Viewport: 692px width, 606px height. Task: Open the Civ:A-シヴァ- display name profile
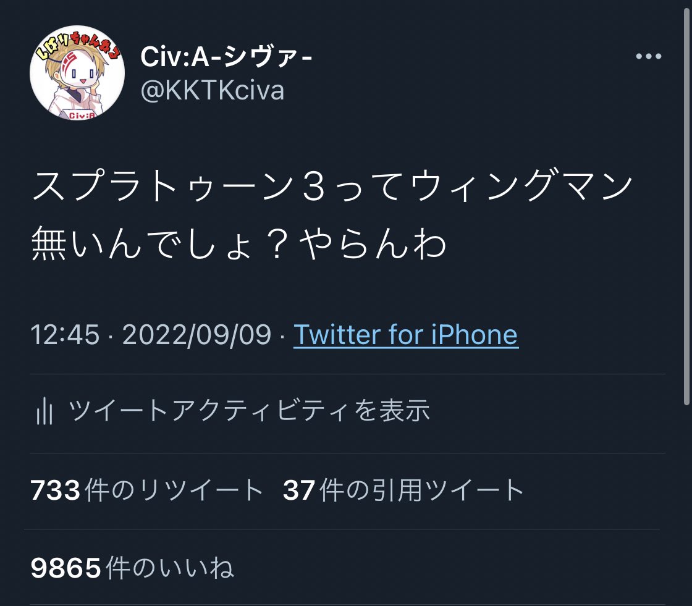click(226, 56)
